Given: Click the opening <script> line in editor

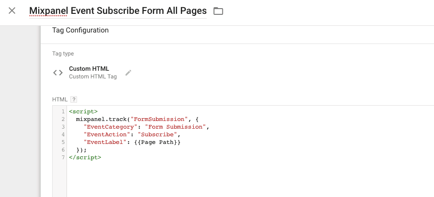Looking at the screenshot, I should point(83,111).
